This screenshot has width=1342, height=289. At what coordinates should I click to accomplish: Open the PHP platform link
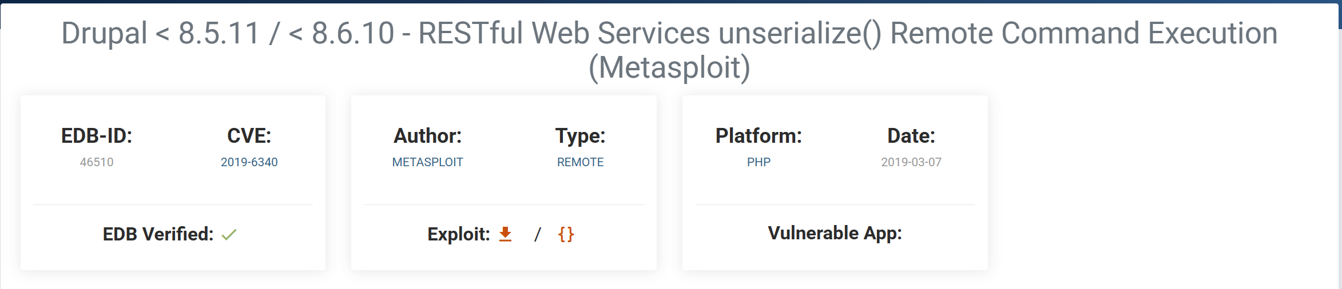click(x=759, y=162)
